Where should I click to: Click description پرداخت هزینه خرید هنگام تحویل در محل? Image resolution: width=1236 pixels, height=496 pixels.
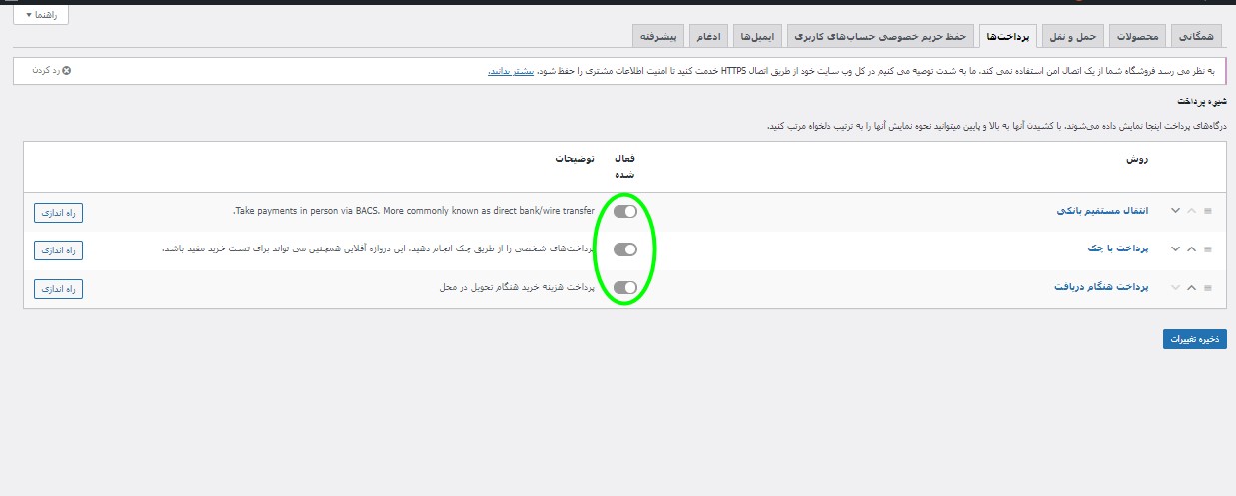click(518, 287)
